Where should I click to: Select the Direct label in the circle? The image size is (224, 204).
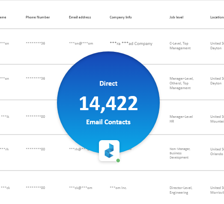[x=108, y=84]
